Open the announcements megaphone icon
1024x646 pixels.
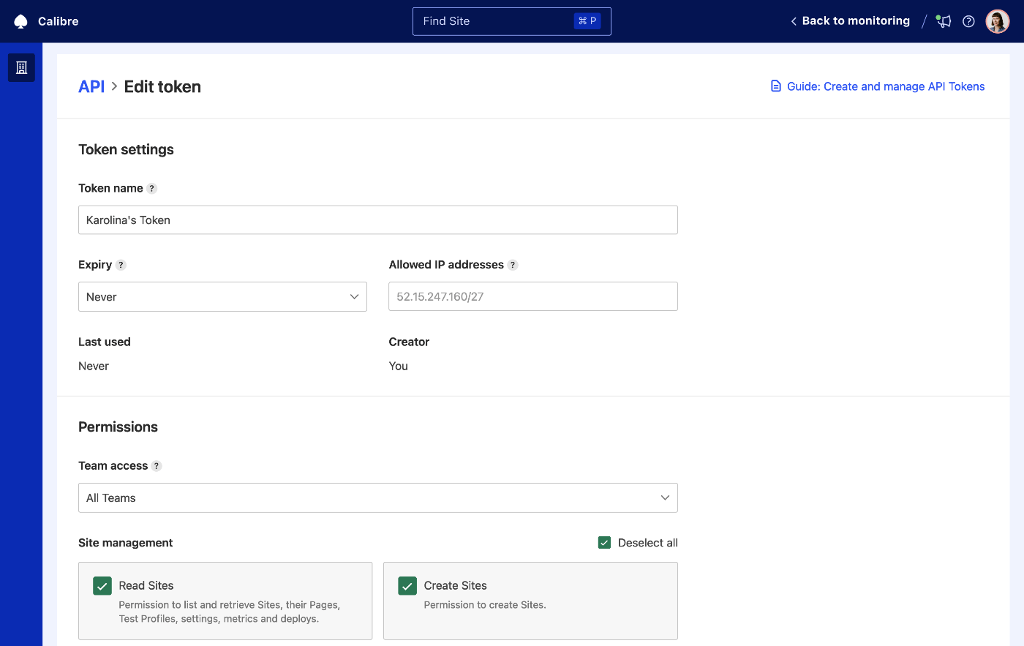click(x=943, y=21)
